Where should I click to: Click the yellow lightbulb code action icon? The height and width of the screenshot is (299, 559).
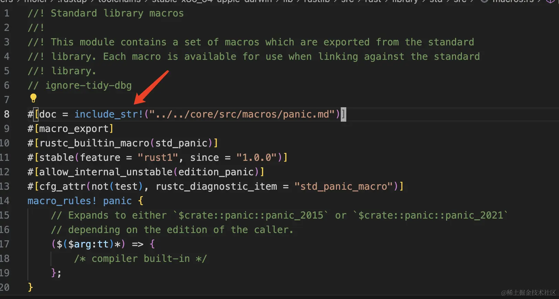click(x=33, y=98)
